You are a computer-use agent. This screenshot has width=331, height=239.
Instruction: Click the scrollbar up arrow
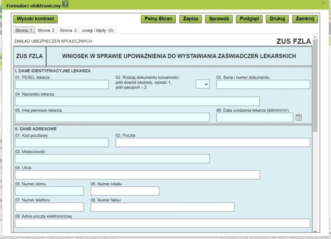pyautogui.click(x=315, y=37)
